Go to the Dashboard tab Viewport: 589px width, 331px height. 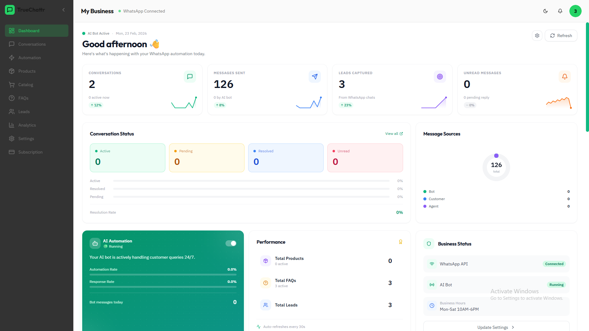pos(29,31)
